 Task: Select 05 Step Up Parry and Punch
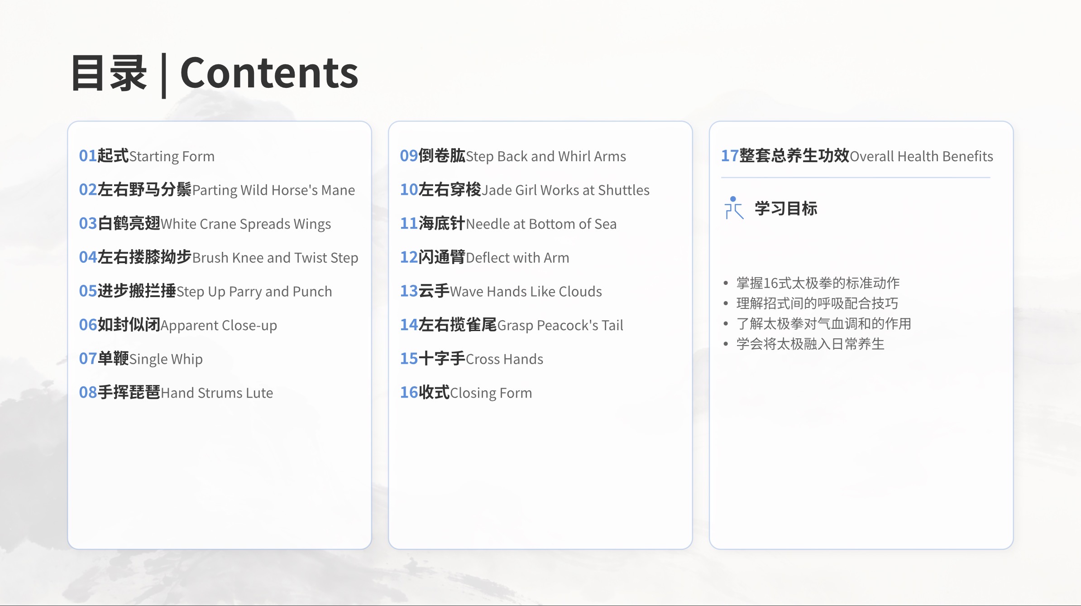point(205,291)
